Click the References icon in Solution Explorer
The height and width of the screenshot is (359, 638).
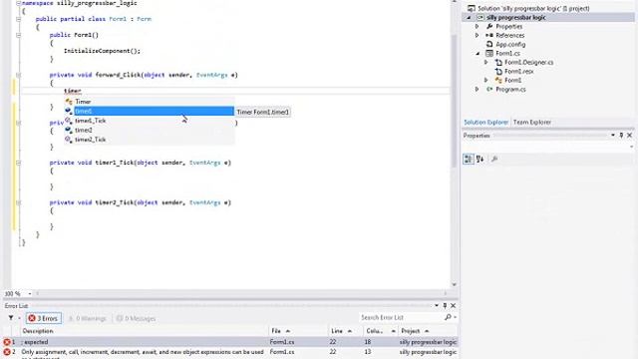489,36
